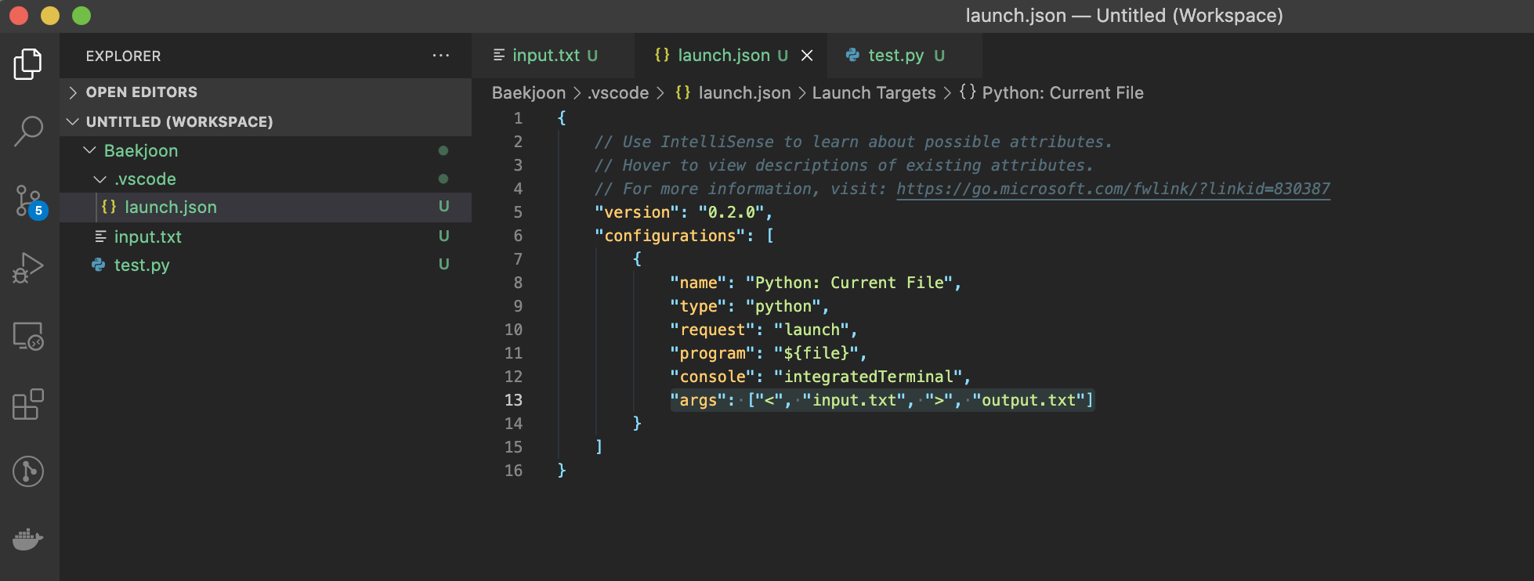
Task: Open the Explorer more actions ellipsis
Action: [441, 56]
